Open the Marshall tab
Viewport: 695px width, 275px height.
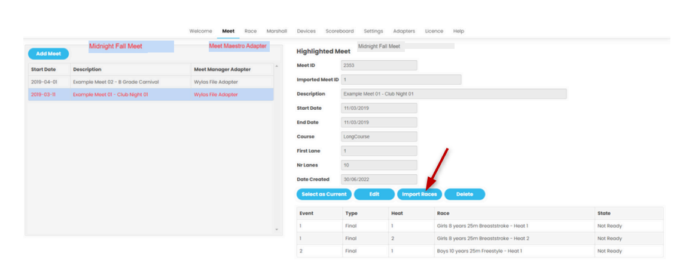pos(276,31)
